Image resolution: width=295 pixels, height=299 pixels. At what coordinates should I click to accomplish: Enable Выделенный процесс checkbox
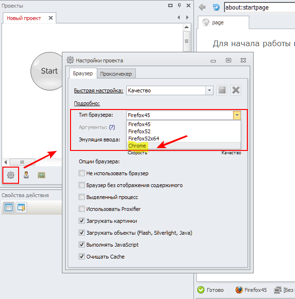[x=81, y=197]
